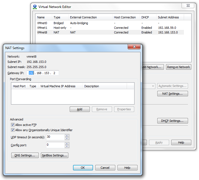Viewport: 199px width, 180px height.
Task: Click Host-only type cell of VMnet1
Action: [x=60, y=28]
